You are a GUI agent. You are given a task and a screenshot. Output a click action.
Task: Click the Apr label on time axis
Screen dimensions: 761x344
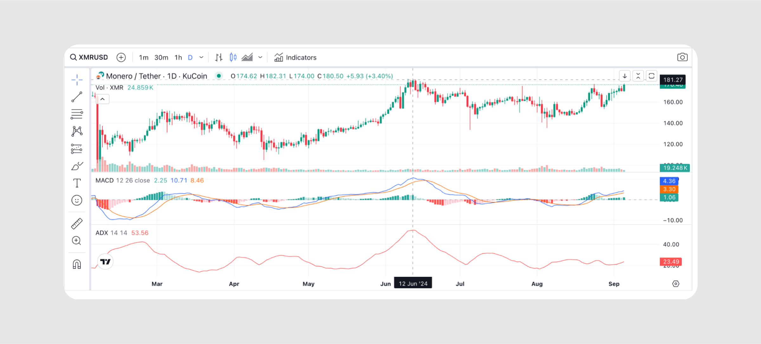coord(234,284)
